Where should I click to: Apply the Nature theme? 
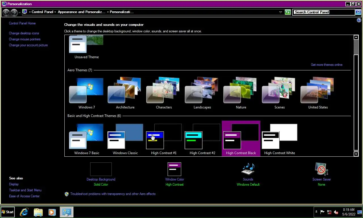point(241,93)
